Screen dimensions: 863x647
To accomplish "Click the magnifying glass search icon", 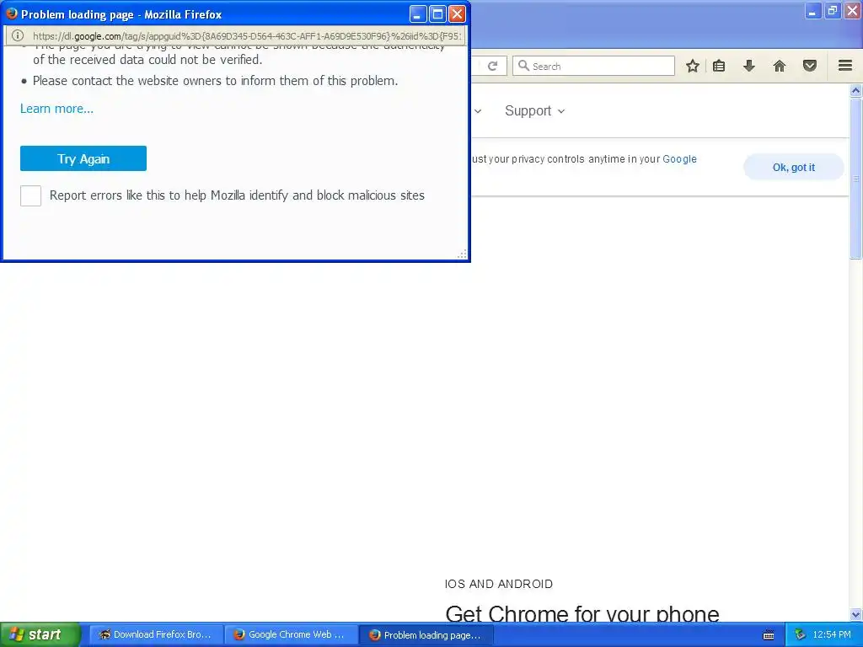I will point(523,66).
